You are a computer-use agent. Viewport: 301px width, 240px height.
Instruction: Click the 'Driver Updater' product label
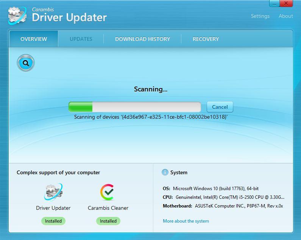[x=53, y=208]
